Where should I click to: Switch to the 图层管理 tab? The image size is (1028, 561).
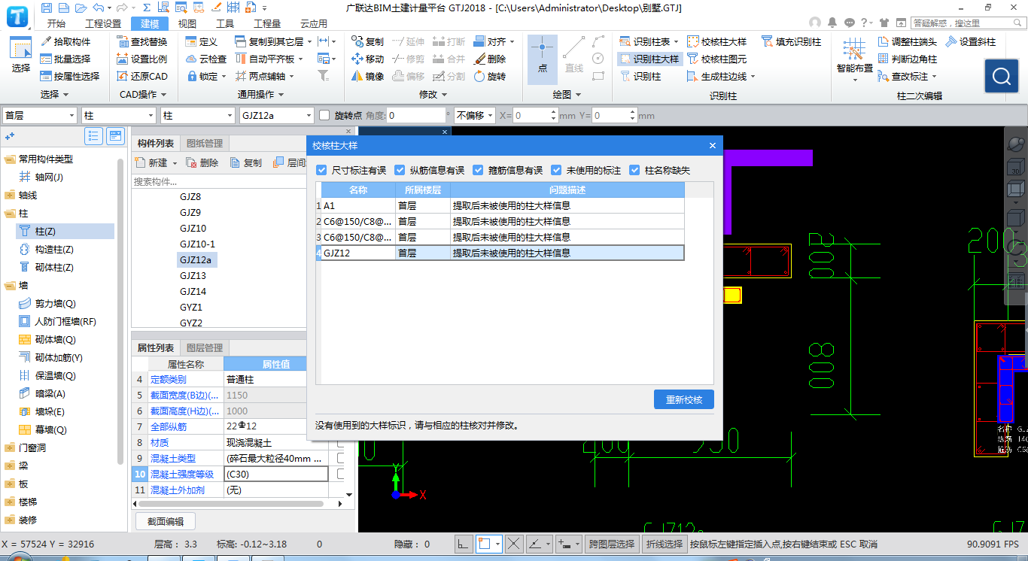pyautogui.click(x=205, y=348)
